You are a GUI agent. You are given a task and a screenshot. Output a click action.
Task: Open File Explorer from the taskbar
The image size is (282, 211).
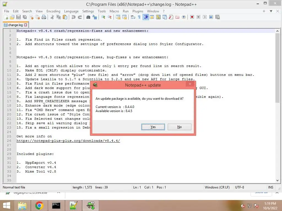(22, 206)
